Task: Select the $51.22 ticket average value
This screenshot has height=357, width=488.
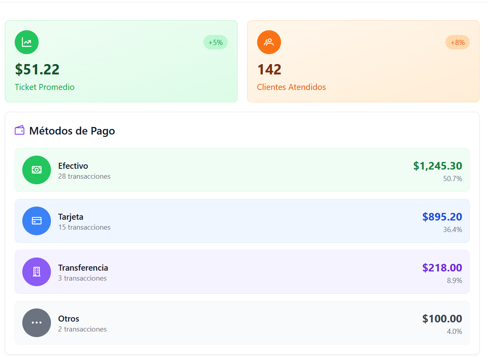Action: click(37, 70)
